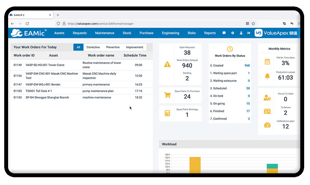Open the Engineering menu
310x185 pixels.
[170, 33]
